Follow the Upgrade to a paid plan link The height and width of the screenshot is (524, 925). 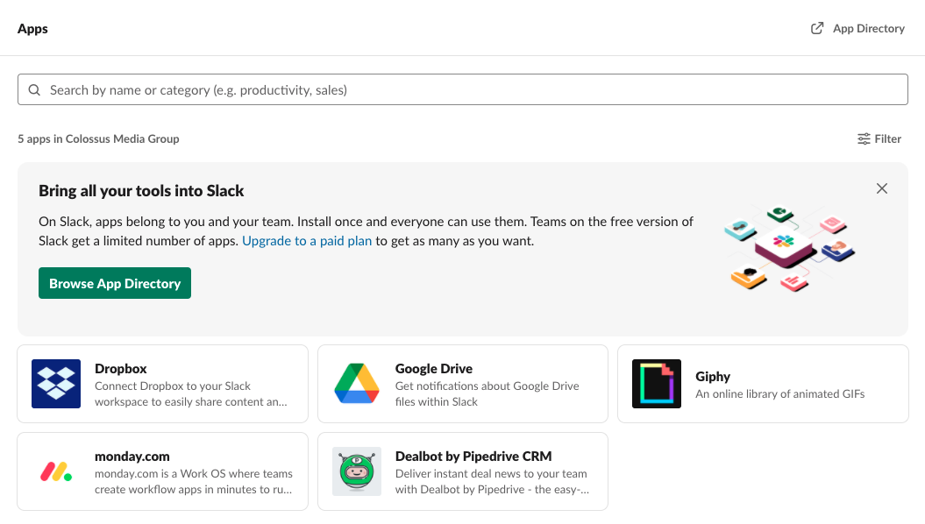point(307,240)
